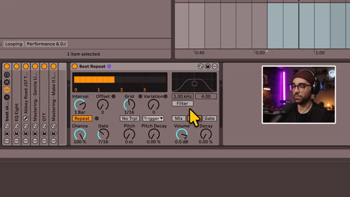Save the Beat Repeat preset

pos(208,66)
